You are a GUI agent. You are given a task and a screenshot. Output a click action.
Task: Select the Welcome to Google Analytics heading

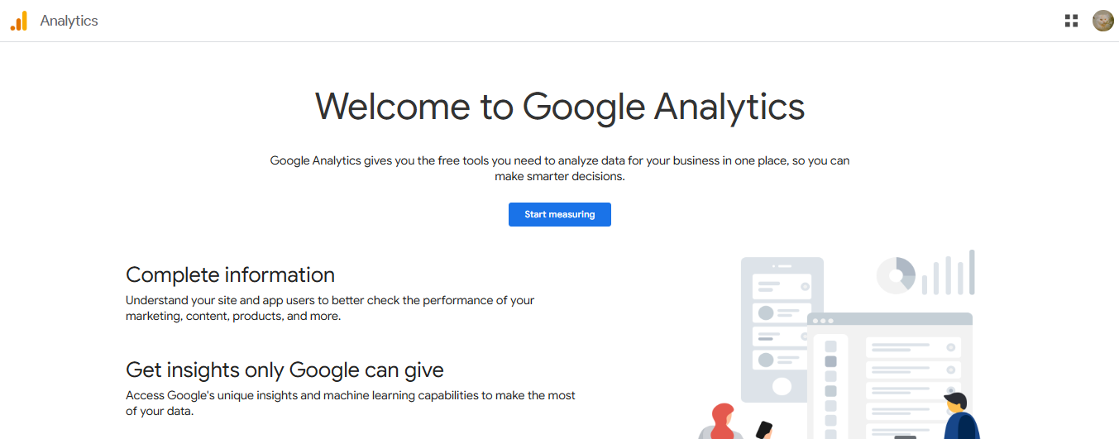[x=559, y=106]
